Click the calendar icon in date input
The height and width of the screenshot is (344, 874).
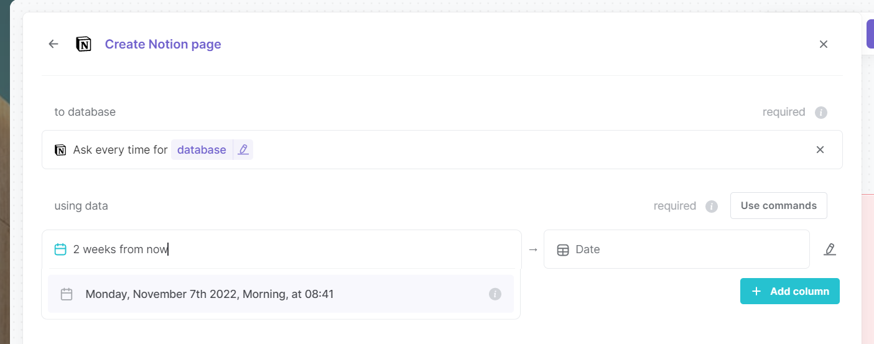click(x=60, y=249)
